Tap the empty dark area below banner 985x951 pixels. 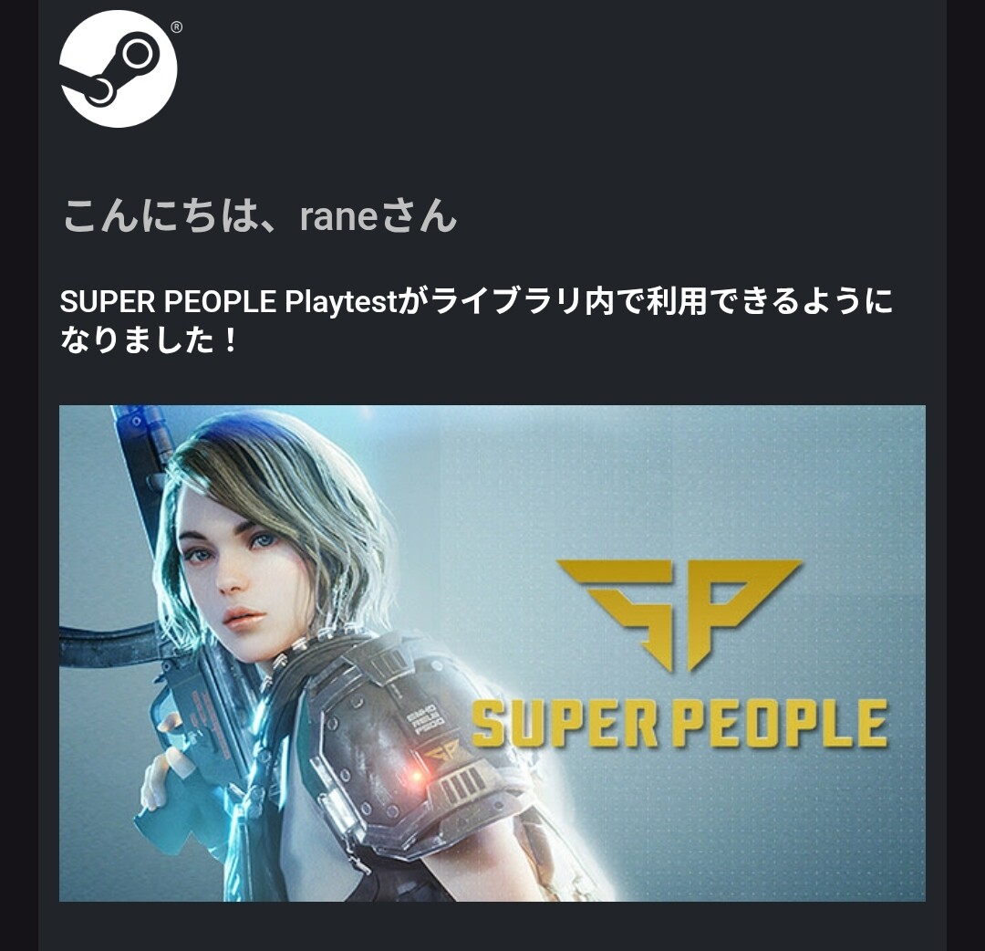[x=492, y=926]
